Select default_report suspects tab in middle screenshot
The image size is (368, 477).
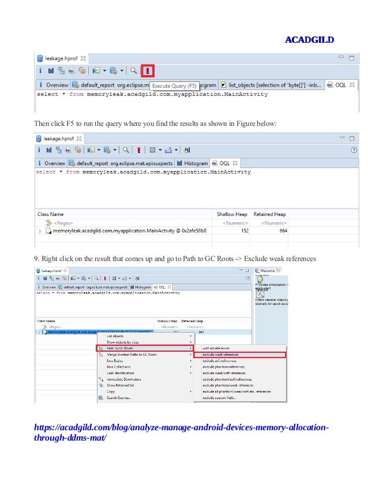click(121, 163)
